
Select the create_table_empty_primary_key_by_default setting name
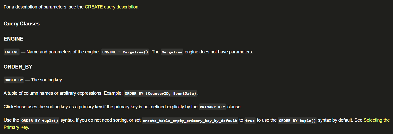(x=190, y=121)
